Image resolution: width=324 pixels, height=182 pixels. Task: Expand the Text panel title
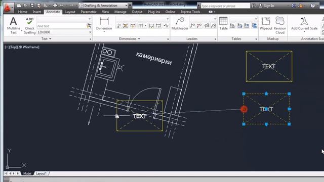(46, 39)
